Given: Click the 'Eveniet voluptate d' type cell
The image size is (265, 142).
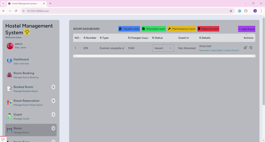Looking at the screenshot, I should click(x=112, y=48).
